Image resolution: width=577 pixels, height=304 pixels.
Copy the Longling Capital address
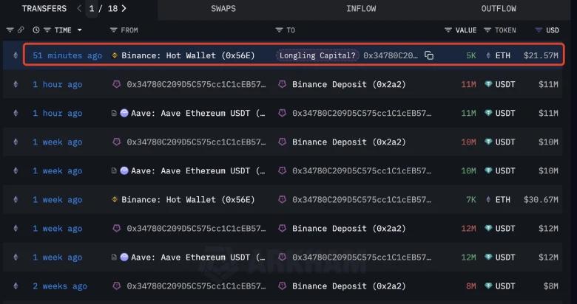click(x=429, y=55)
